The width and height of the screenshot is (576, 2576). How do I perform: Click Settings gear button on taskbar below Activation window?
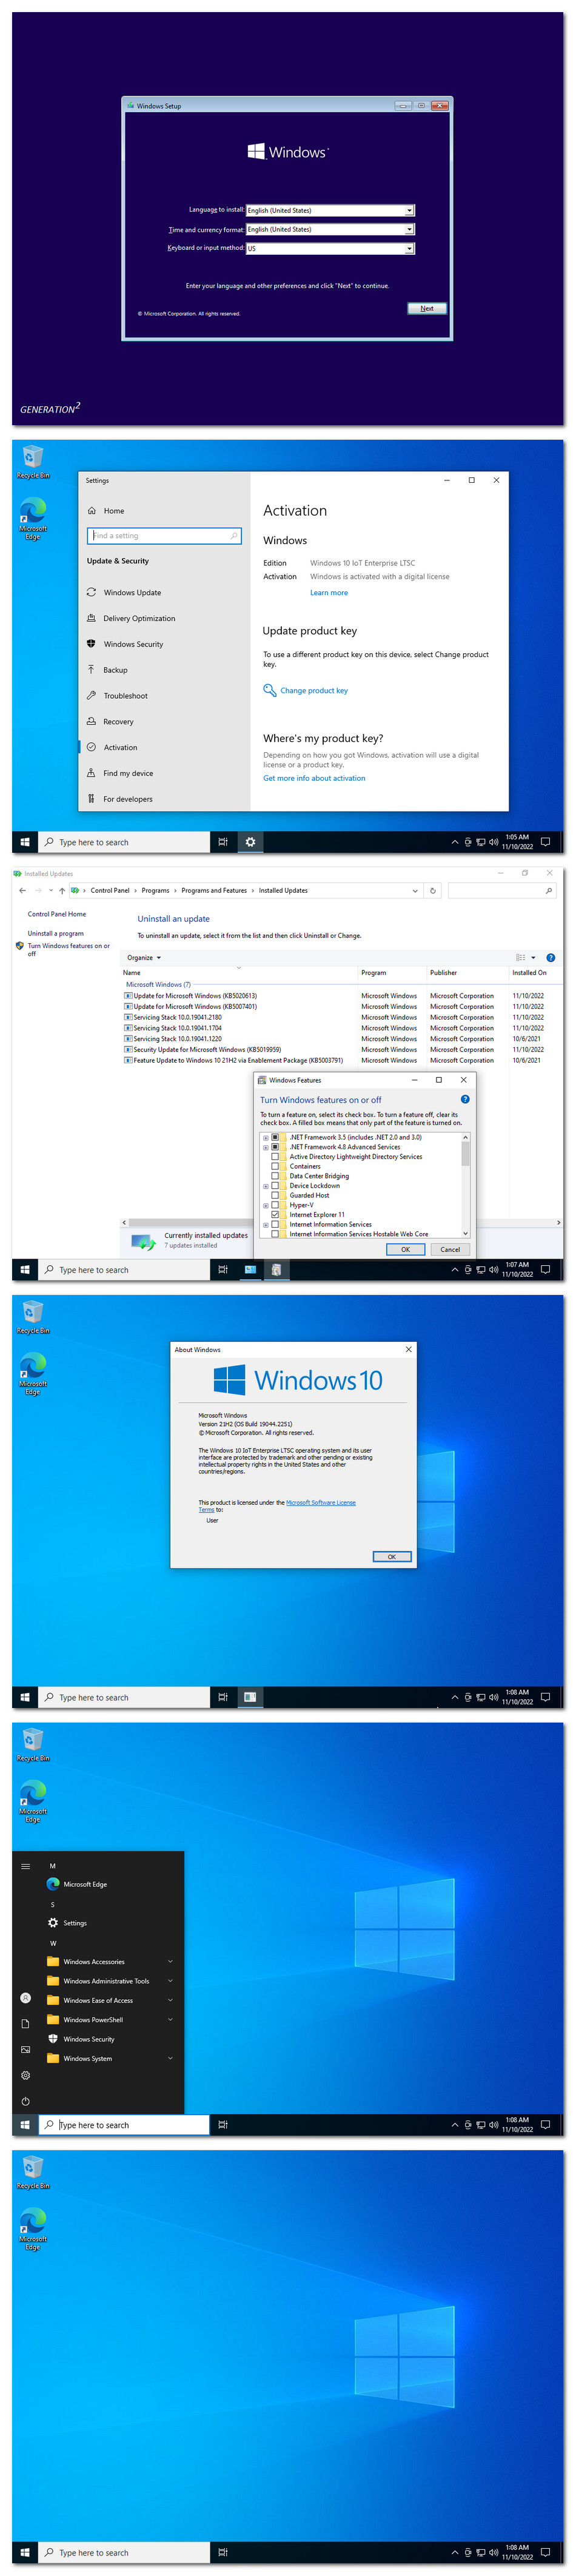point(250,842)
